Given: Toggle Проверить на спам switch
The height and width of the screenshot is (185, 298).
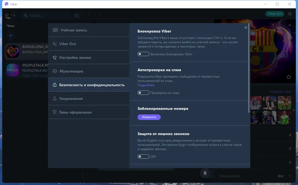Looking at the screenshot, I should coord(143,93).
